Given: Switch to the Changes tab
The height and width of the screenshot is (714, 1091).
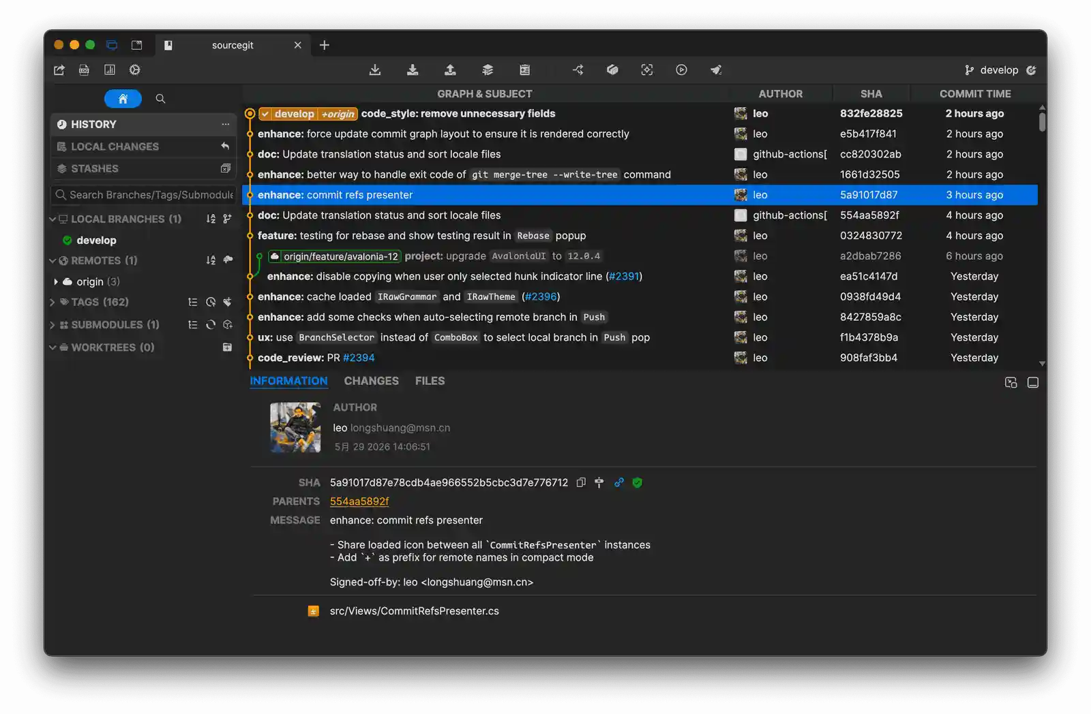Looking at the screenshot, I should point(372,381).
